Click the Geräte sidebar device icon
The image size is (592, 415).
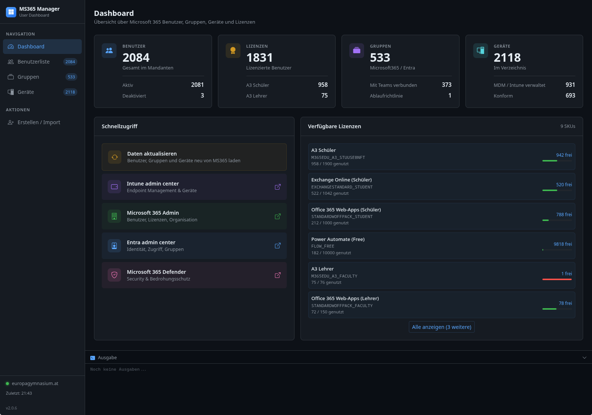[11, 92]
